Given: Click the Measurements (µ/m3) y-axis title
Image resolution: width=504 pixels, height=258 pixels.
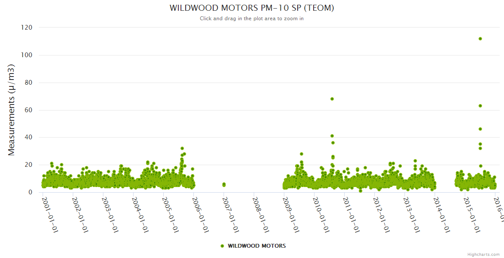Looking at the screenshot, I should point(12,110).
